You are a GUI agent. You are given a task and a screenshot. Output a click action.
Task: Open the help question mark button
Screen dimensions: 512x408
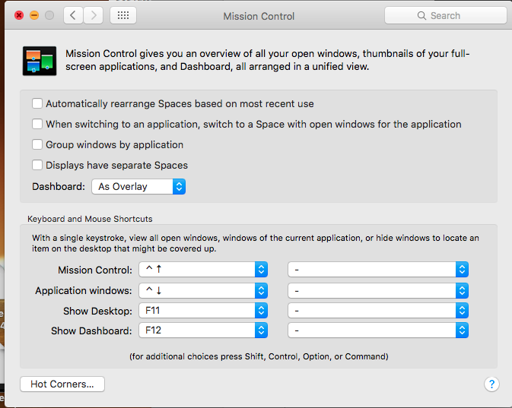[491, 384]
